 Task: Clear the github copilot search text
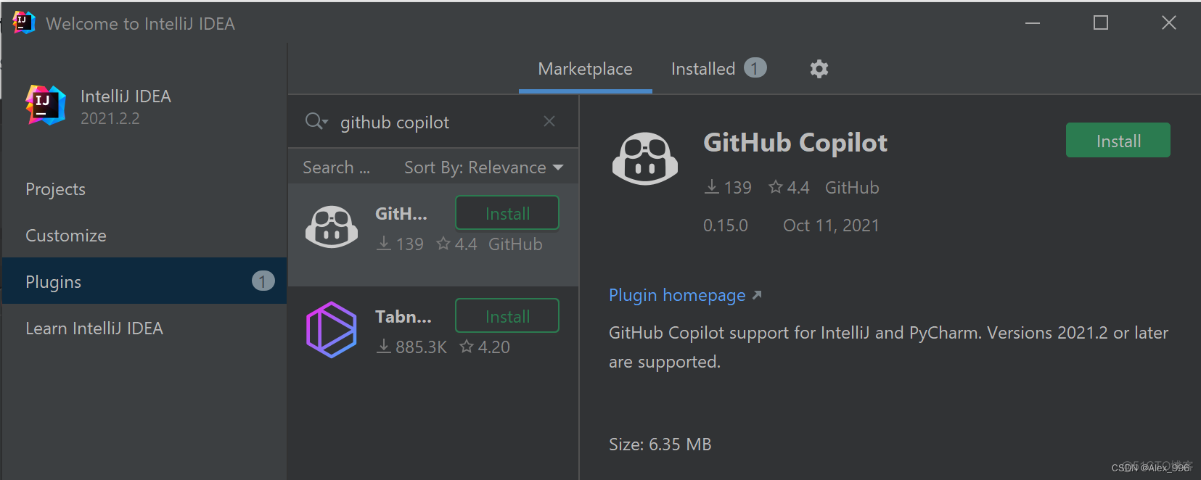549,121
